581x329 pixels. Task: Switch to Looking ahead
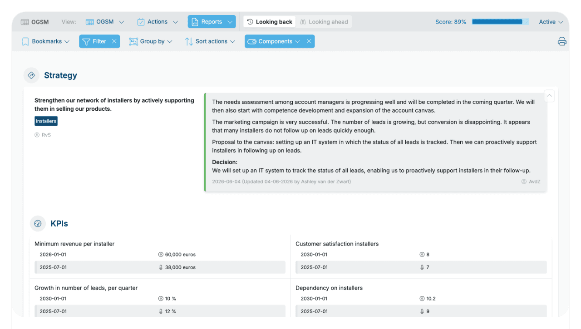click(x=324, y=22)
